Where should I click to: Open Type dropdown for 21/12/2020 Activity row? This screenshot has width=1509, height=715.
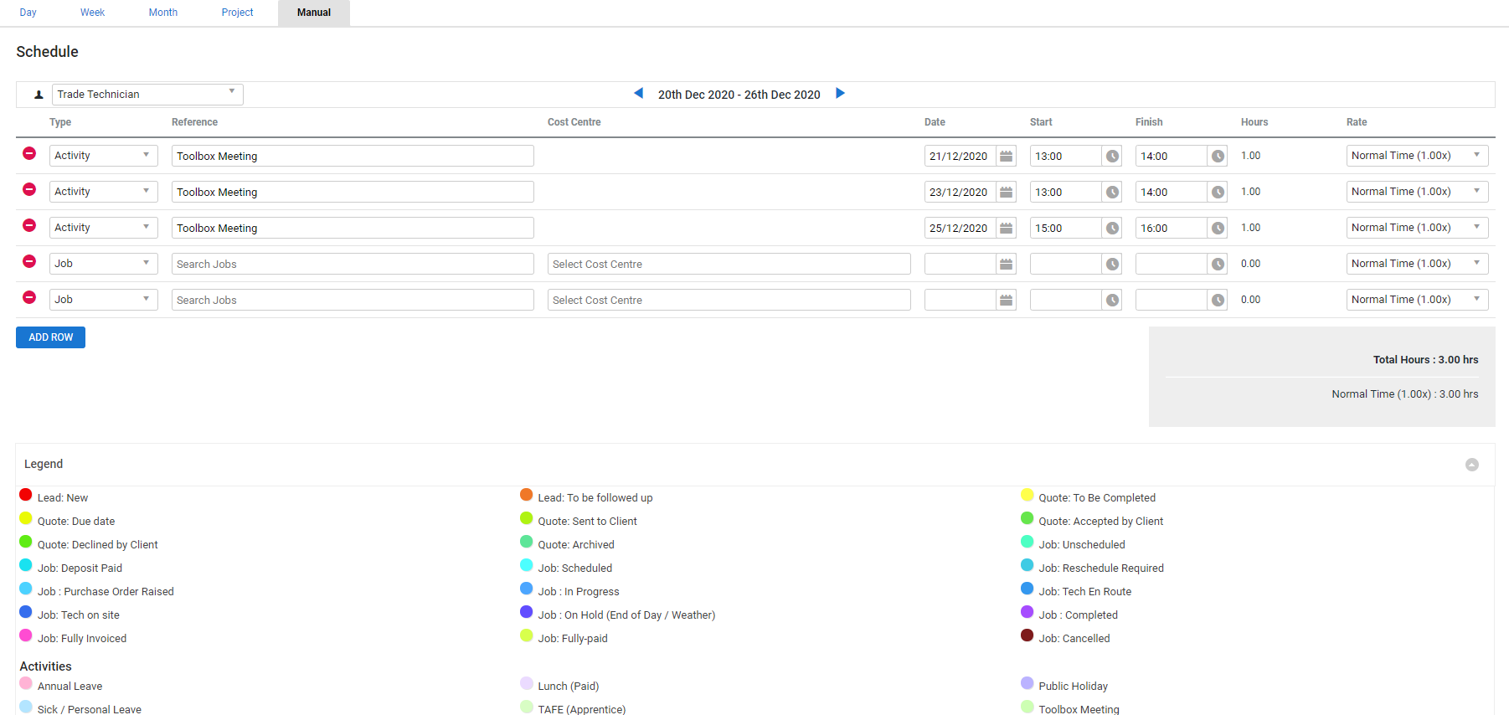tap(104, 156)
